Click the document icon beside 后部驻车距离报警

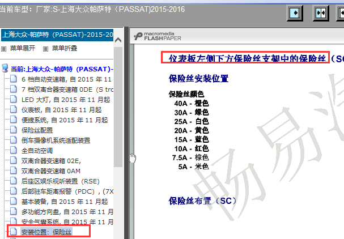click(14, 191)
